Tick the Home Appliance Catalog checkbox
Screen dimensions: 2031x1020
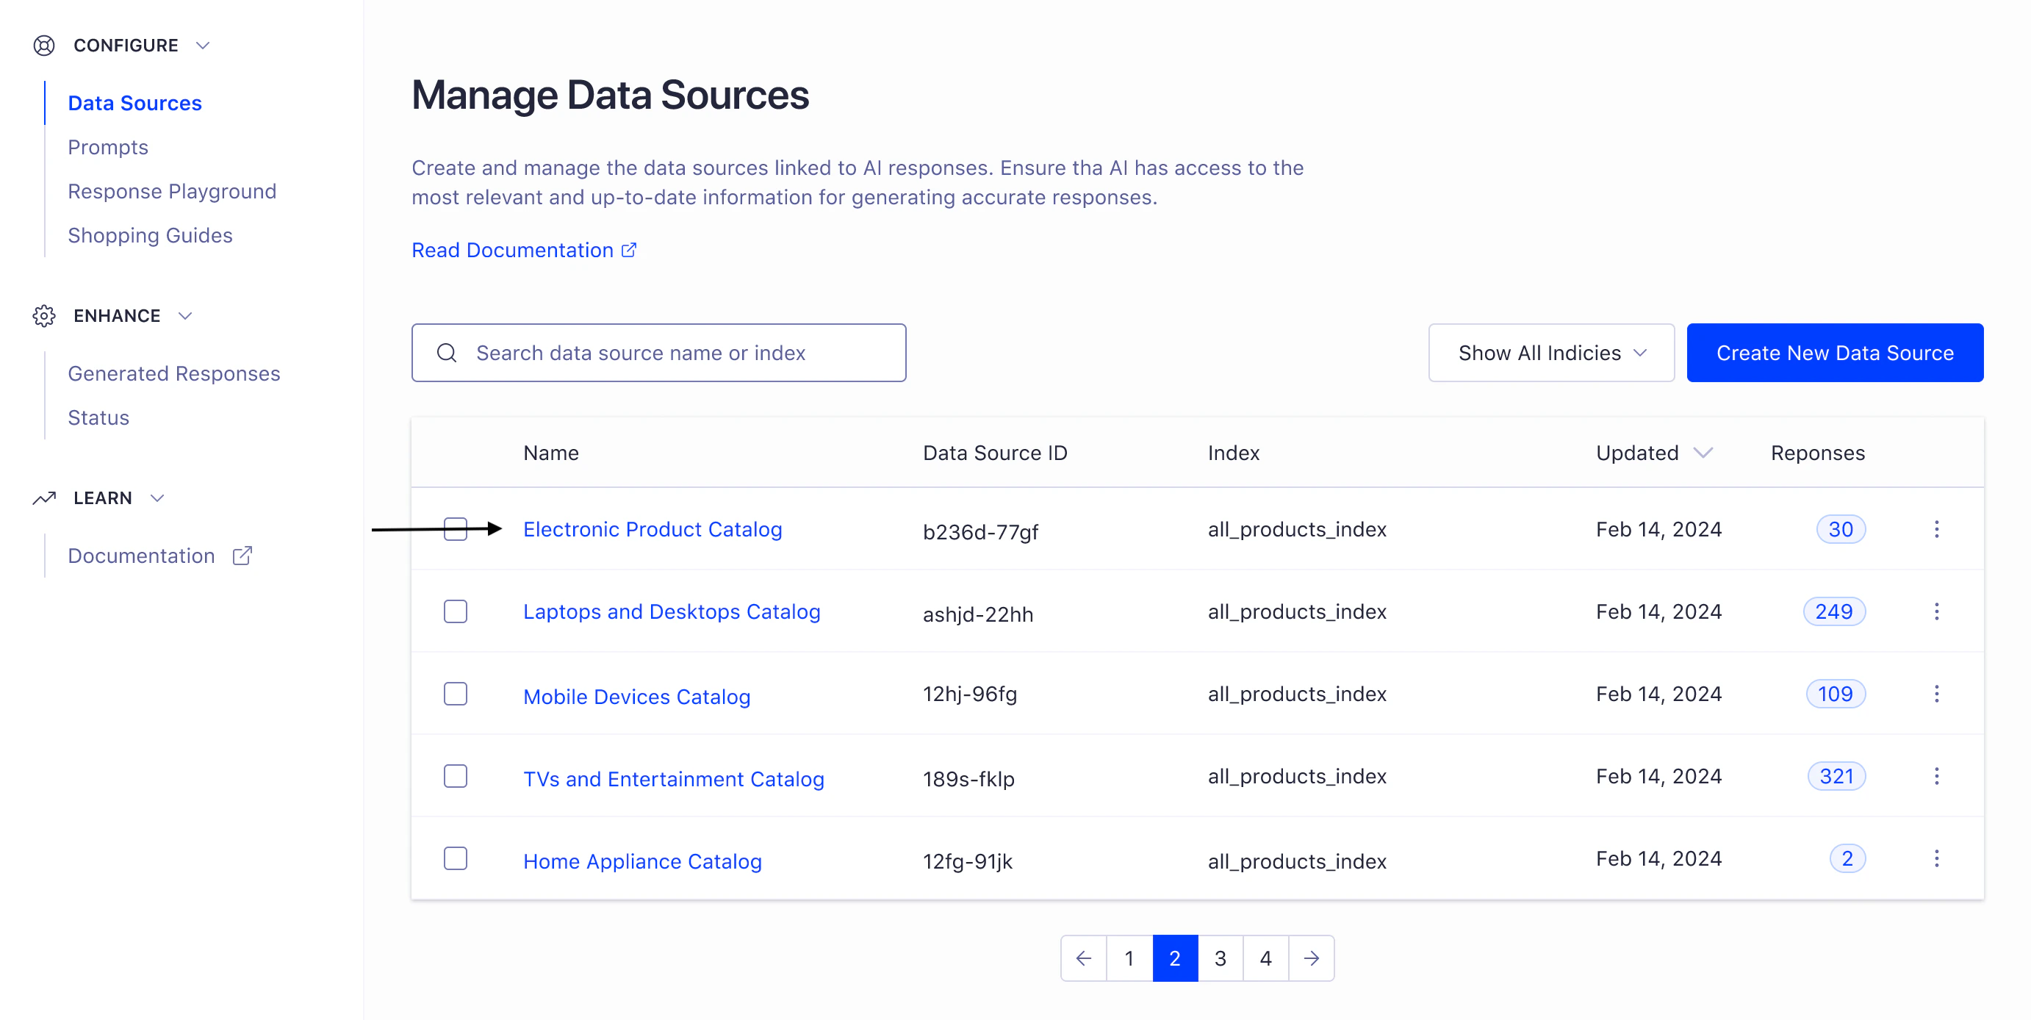coord(456,858)
